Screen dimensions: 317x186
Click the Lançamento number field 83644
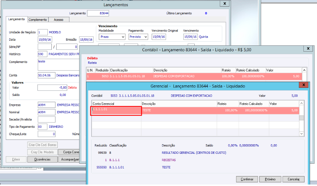click(x=98, y=13)
